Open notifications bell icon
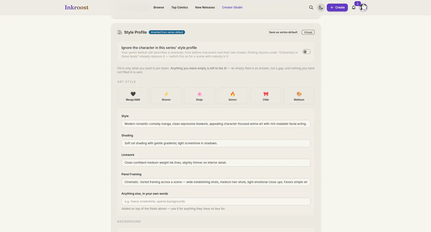Image resolution: width=431 pixels, height=232 pixels. tap(354, 8)
